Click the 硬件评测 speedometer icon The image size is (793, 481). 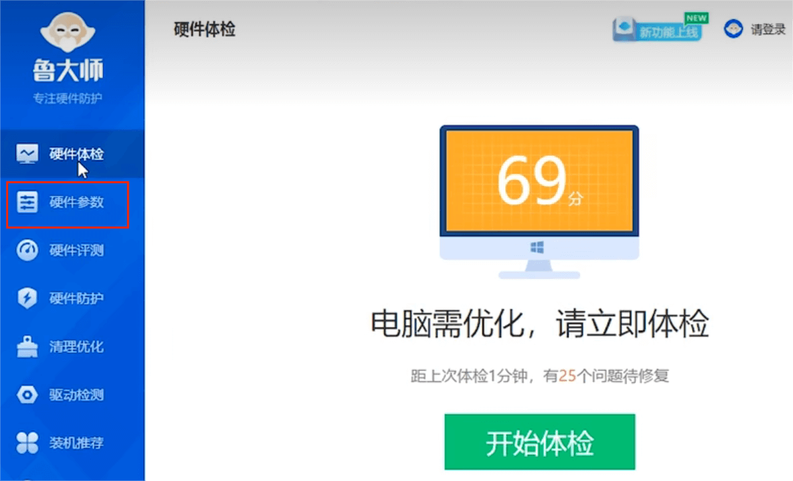(x=27, y=251)
